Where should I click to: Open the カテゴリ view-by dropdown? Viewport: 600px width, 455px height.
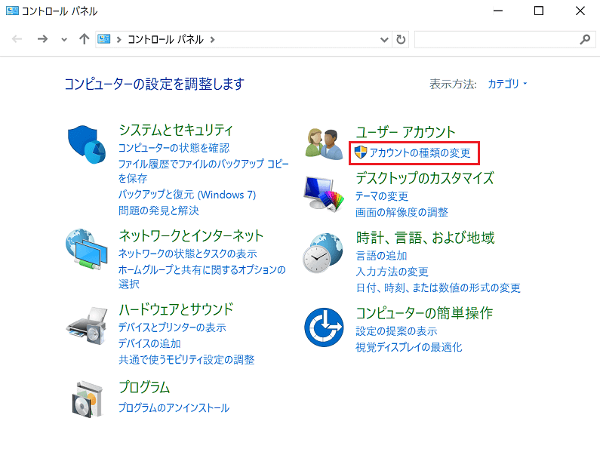pyautogui.click(x=507, y=84)
